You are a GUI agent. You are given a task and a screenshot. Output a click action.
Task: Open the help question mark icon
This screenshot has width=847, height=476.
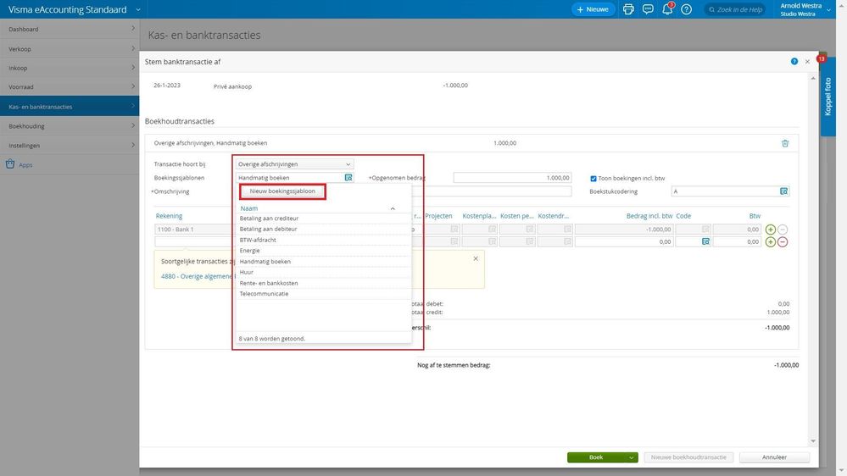pos(686,9)
